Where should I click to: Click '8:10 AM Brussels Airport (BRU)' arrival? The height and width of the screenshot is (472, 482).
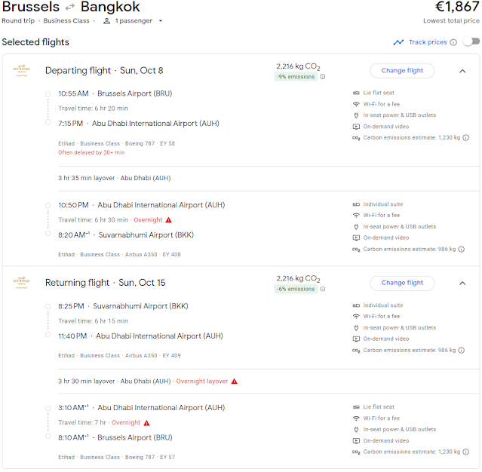(115, 437)
